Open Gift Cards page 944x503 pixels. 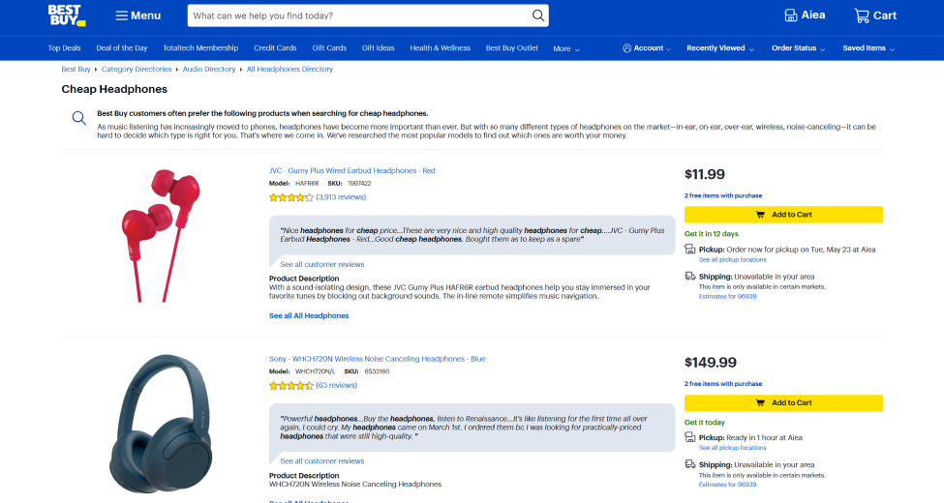pyautogui.click(x=329, y=48)
